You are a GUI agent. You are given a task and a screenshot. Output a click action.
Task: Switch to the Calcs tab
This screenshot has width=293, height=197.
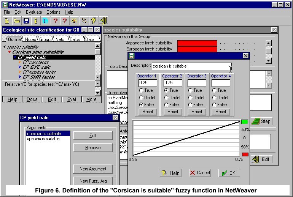point(75,39)
